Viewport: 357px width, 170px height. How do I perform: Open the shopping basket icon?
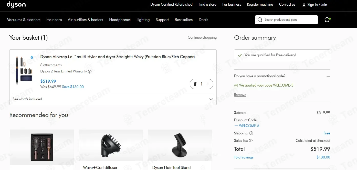327,20
